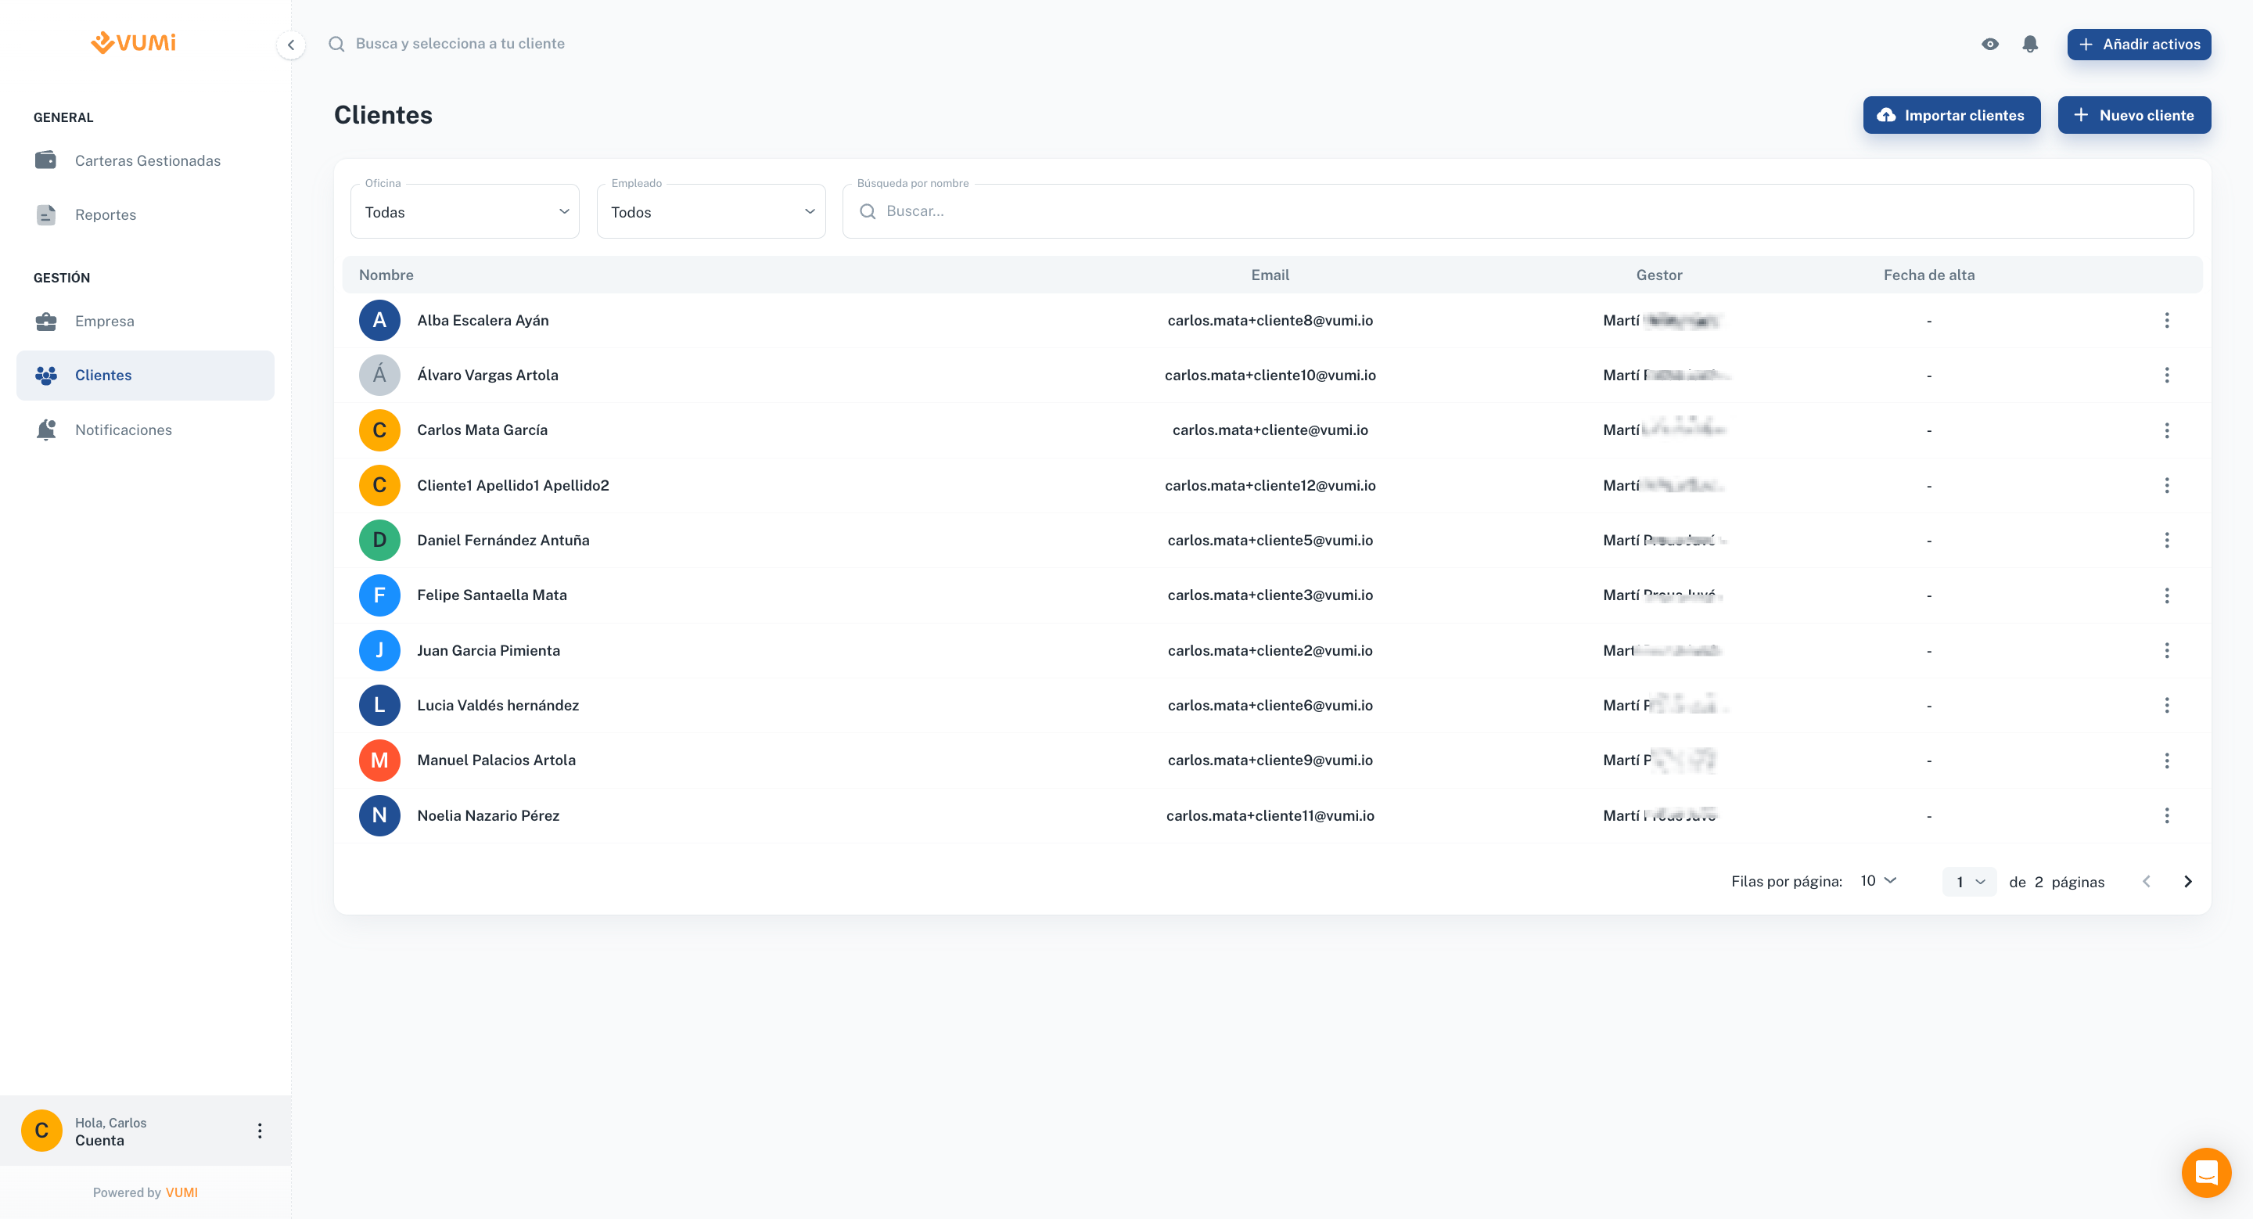This screenshot has height=1219, width=2253.
Task: Click the avatar of Daniel Fernández Antuña
Action: pos(379,541)
